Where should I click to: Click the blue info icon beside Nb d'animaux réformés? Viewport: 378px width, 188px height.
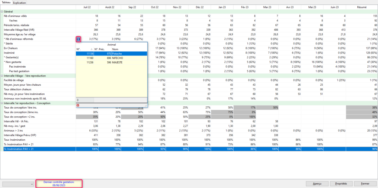tap(79, 39)
